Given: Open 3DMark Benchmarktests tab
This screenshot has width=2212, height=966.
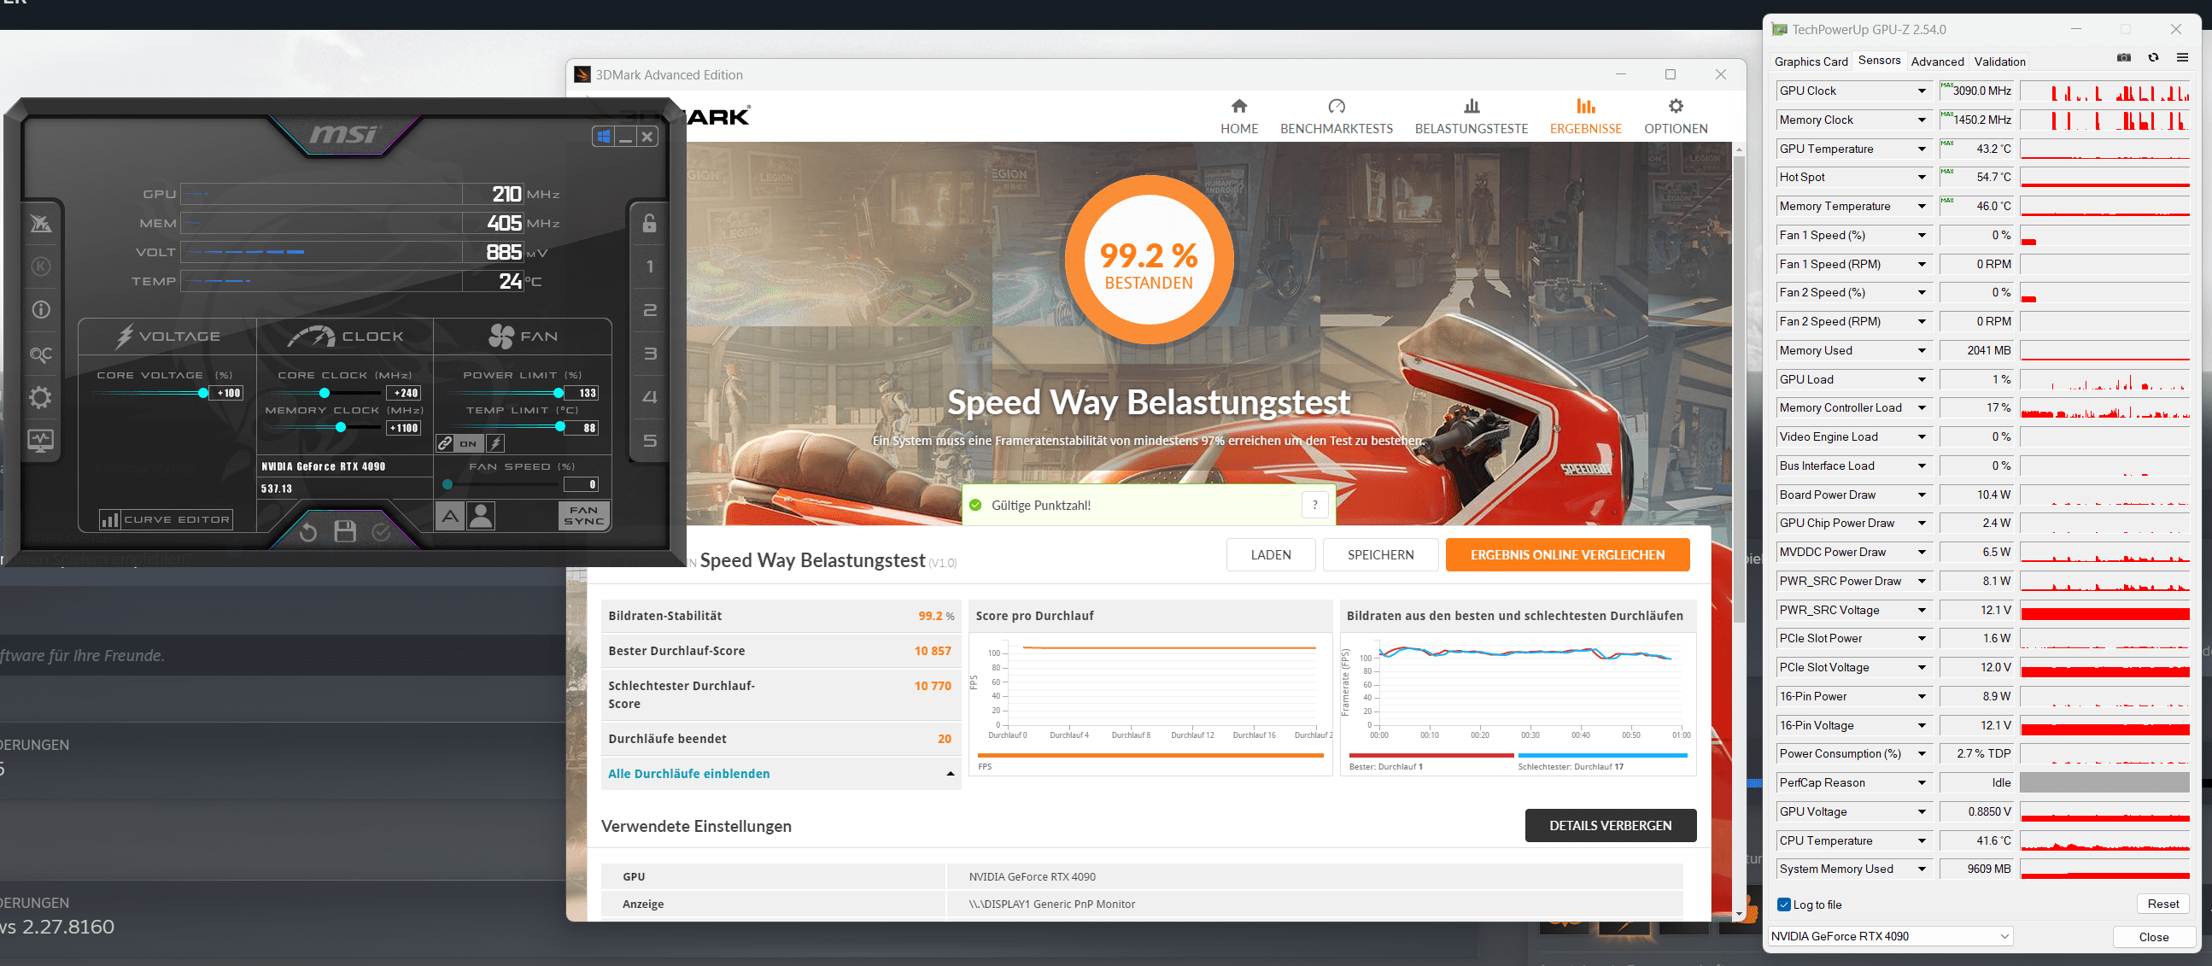Looking at the screenshot, I should tap(1336, 117).
